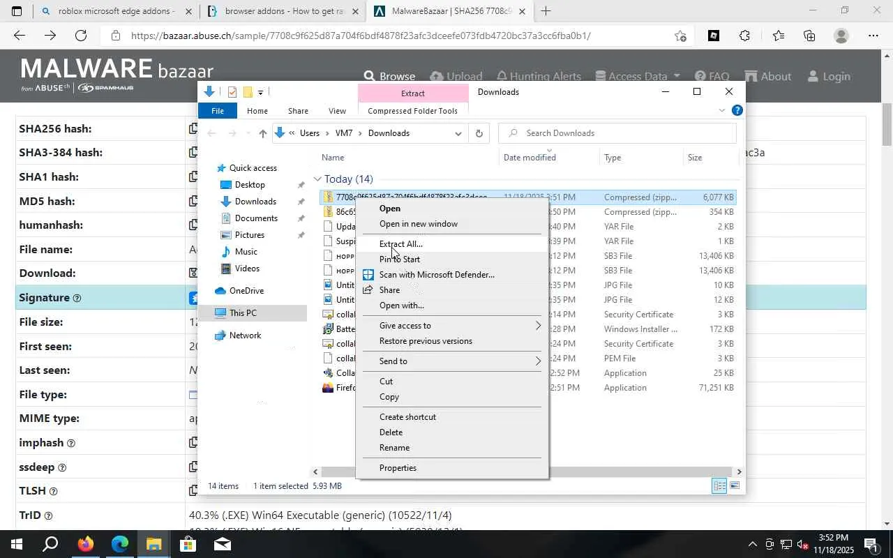Switch Explorer to large icons view

(734, 486)
